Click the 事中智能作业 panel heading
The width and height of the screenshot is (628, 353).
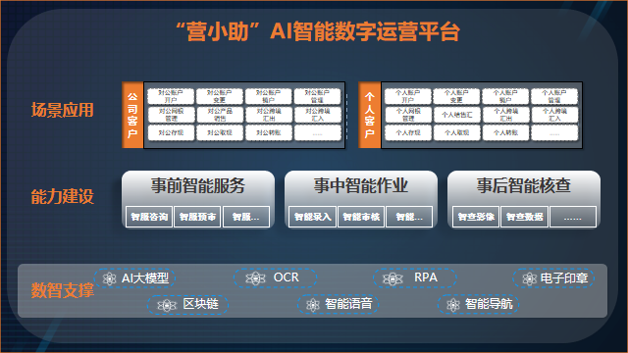(x=360, y=186)
